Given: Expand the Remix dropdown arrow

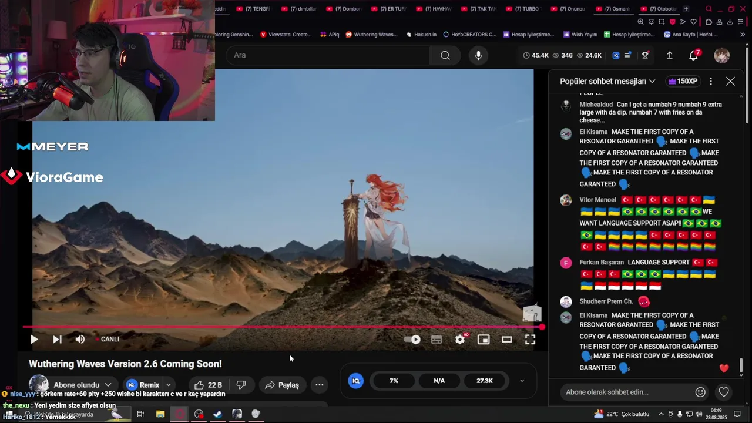Looking at the screenshot, I should coord(169,385).
